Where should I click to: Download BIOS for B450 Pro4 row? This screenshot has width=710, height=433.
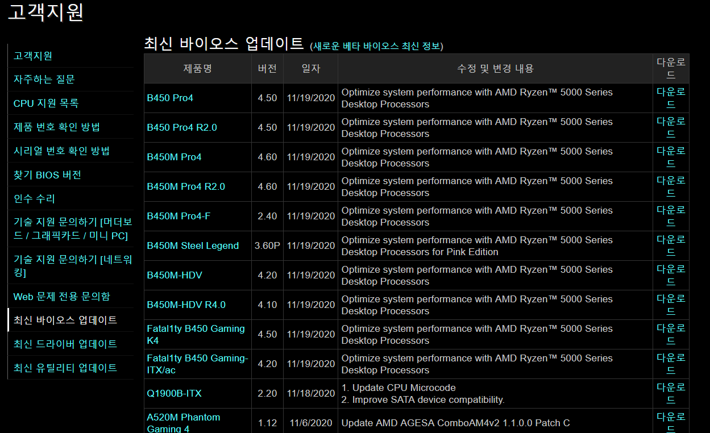click(671, 98)
